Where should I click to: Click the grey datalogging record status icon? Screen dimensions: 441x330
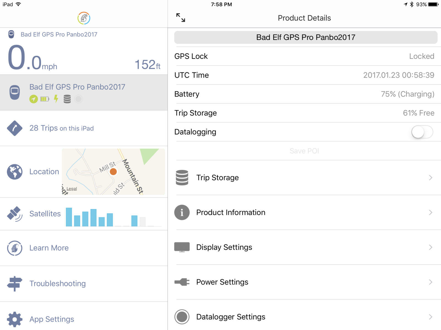point(78,99)
